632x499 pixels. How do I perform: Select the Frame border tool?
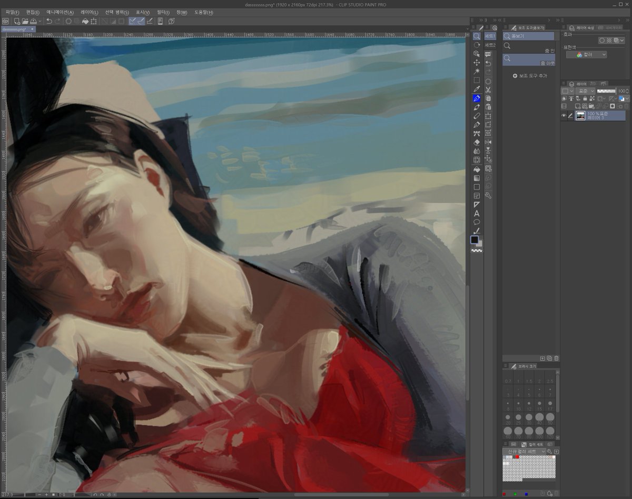tap(477, 196)
